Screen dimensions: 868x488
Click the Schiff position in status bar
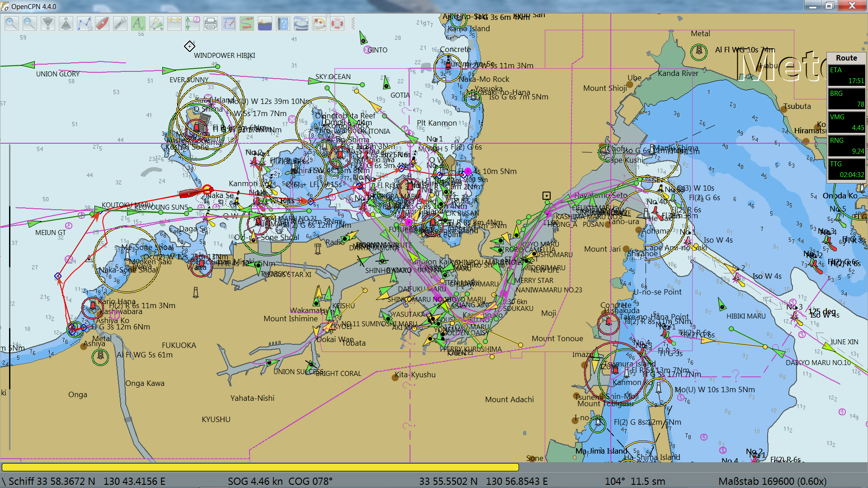click(x=87, y=481)
